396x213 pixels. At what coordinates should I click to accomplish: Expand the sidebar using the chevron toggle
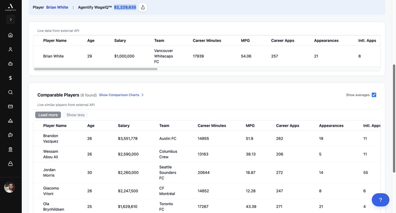[11, 19]
